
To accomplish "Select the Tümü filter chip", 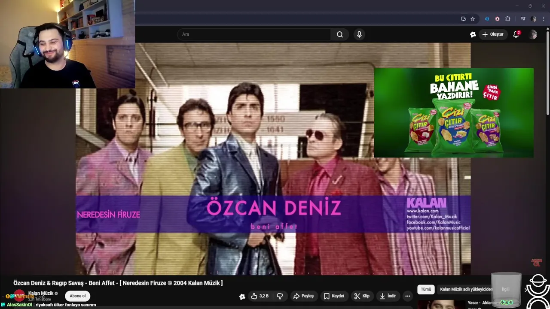I will click(426, 289).
